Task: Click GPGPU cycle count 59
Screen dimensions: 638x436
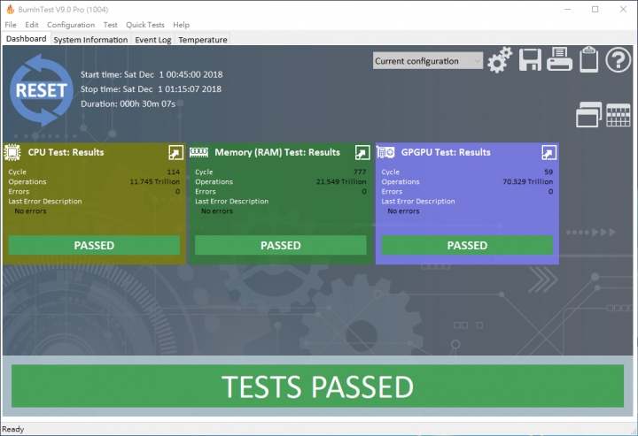Action: point(549,172)
